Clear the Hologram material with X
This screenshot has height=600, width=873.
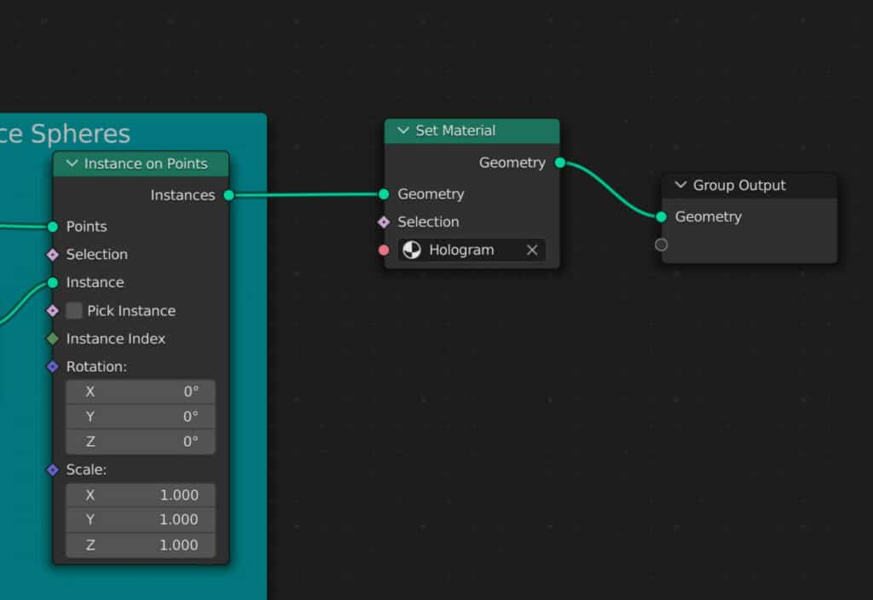point(532,250)
